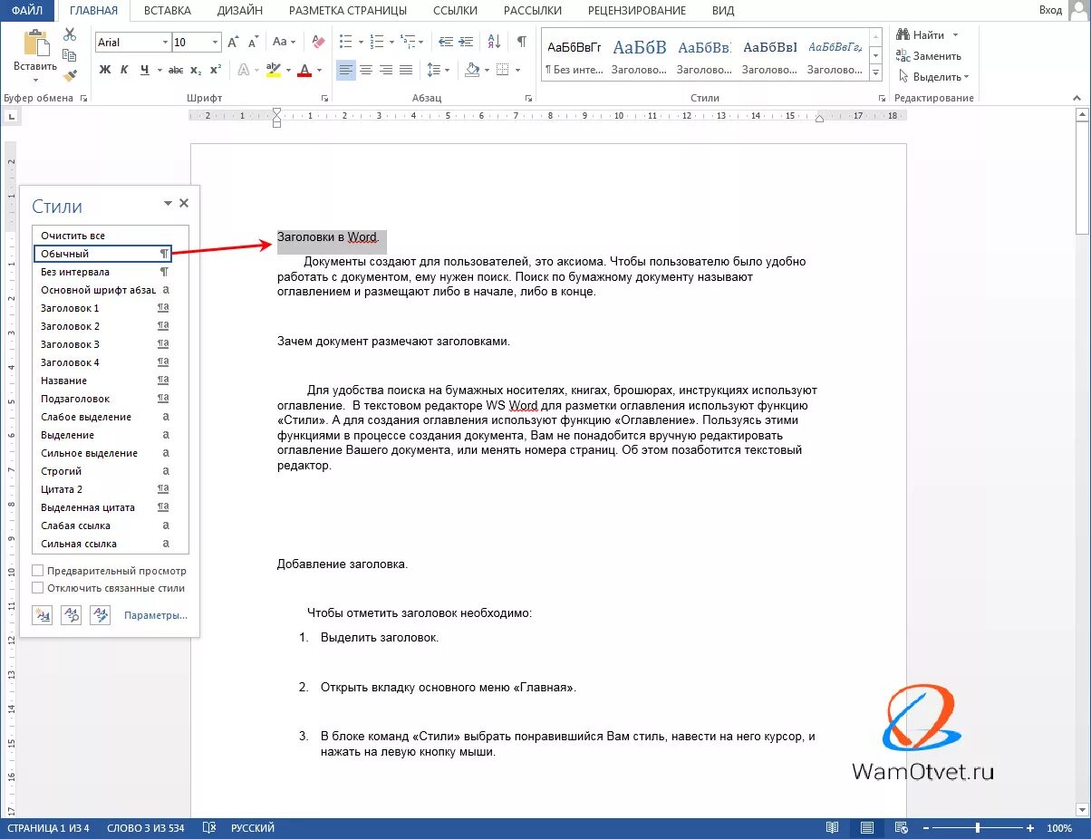Open the Styles pane options dropdown arrow
This screenshot has height=839, width=1091.
pyautogui.click(x=168, y=204)
